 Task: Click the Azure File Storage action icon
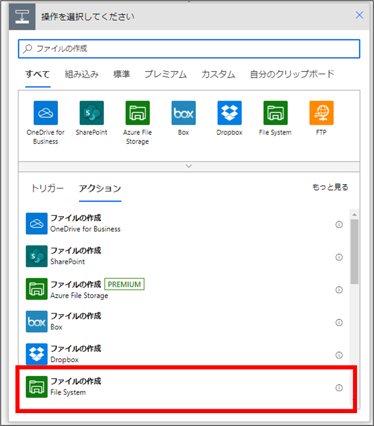point(37,289)
